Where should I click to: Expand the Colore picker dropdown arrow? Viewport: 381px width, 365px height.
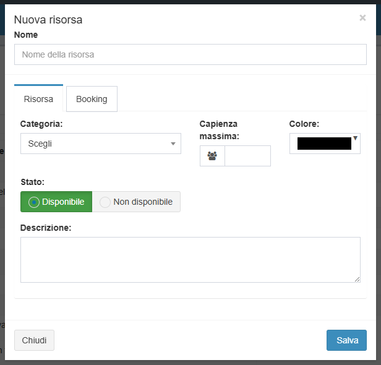pyautogui.click(x=355, y=139)
